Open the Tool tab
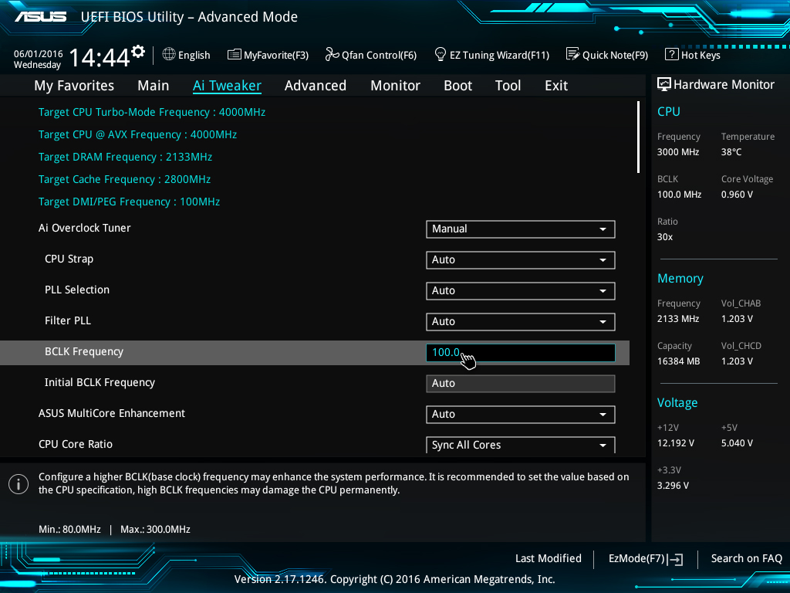Image resolution: width=790 pixels, height=593 pixels. click(508, 86)
